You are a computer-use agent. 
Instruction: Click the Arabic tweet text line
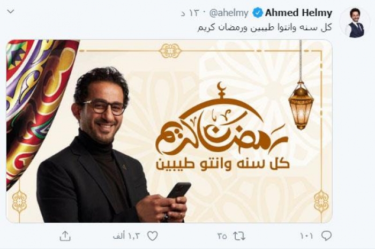265,27
